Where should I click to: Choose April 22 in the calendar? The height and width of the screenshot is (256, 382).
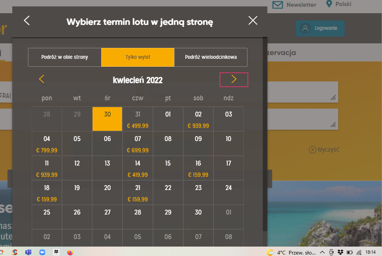(x=168, y=193)
